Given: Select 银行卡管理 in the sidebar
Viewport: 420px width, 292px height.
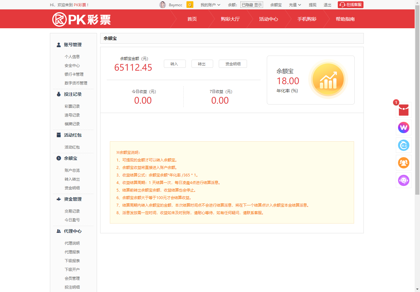Looking at the screenshot, I should click(74, 74).
